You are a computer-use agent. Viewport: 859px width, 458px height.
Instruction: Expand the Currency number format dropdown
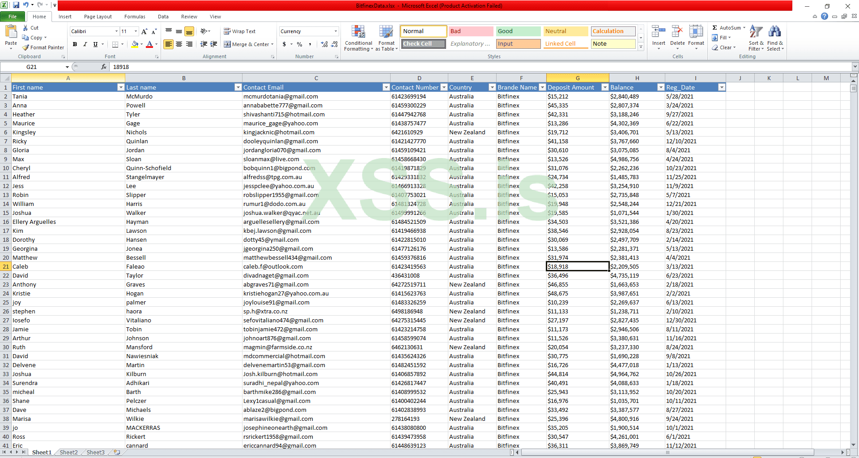click(336, 31)
